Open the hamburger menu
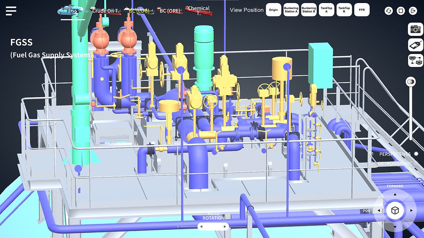 11,11
